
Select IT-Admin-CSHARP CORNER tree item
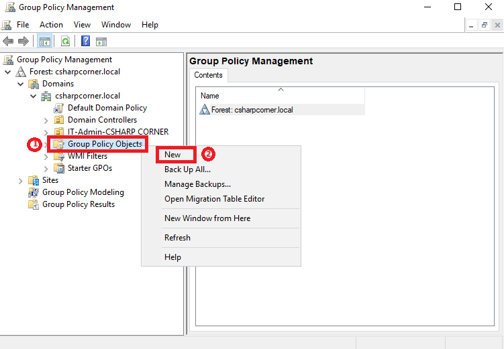(118, 132)
